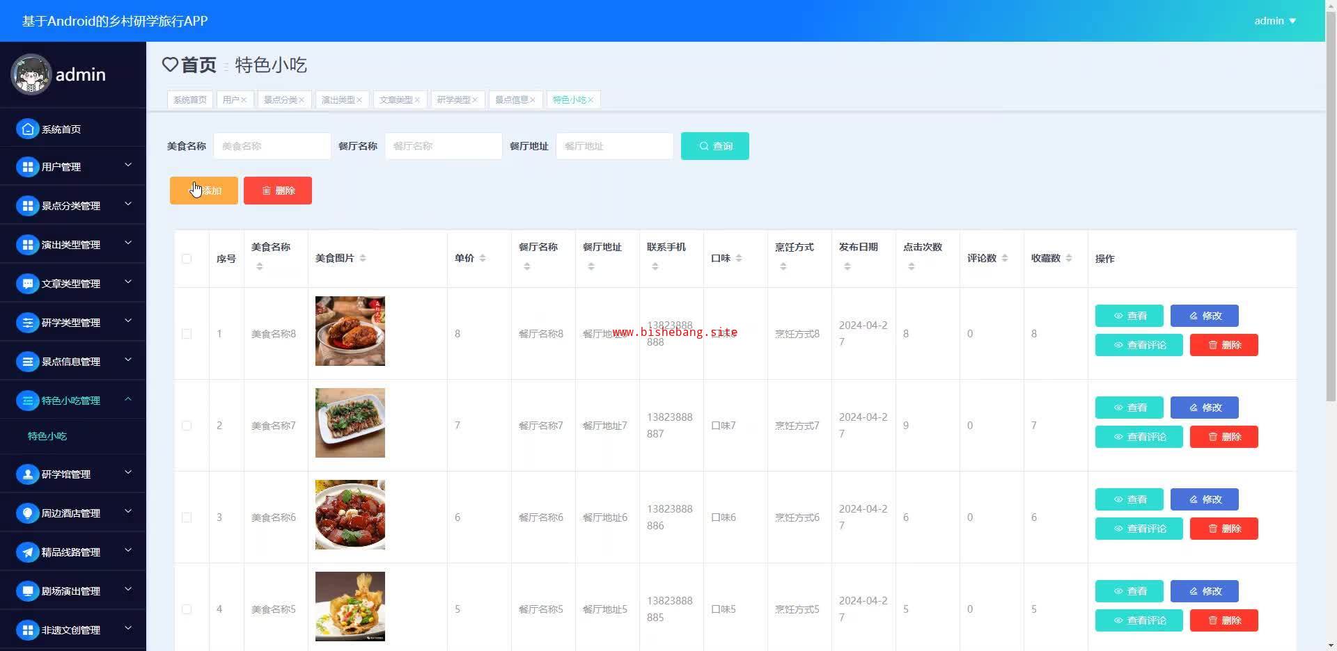Click the theater performance monitor icon
Viewport: 1337px width, 651px height.
pyautogui.click(x=27, y=591)
